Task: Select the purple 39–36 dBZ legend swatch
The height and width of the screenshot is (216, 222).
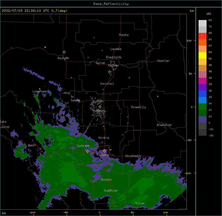Action: (202, 87)
